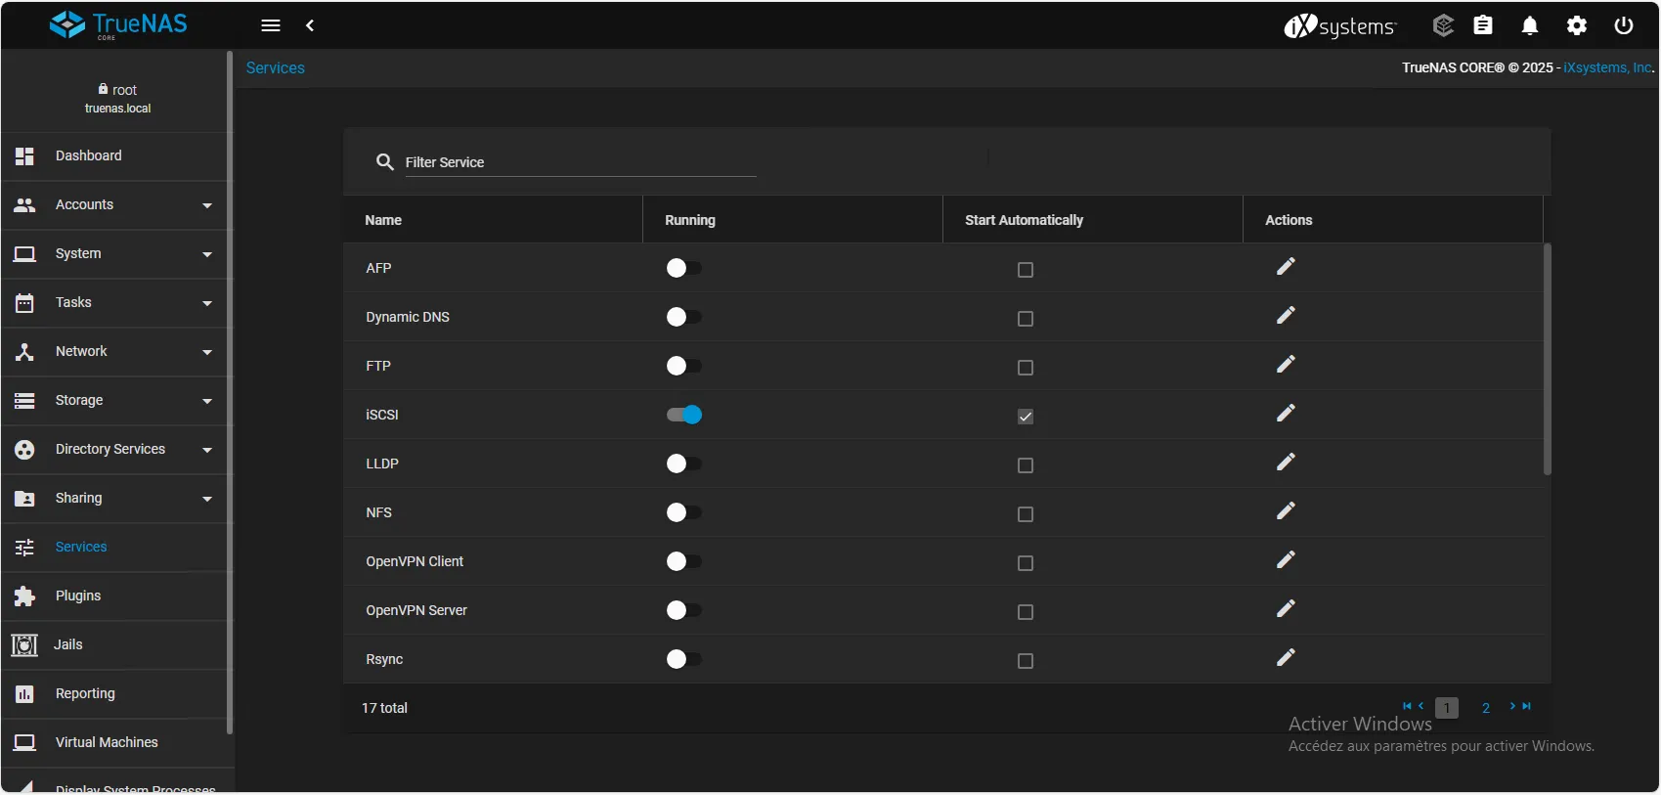Open the task manager clipboard icon

pos(1483,26)
